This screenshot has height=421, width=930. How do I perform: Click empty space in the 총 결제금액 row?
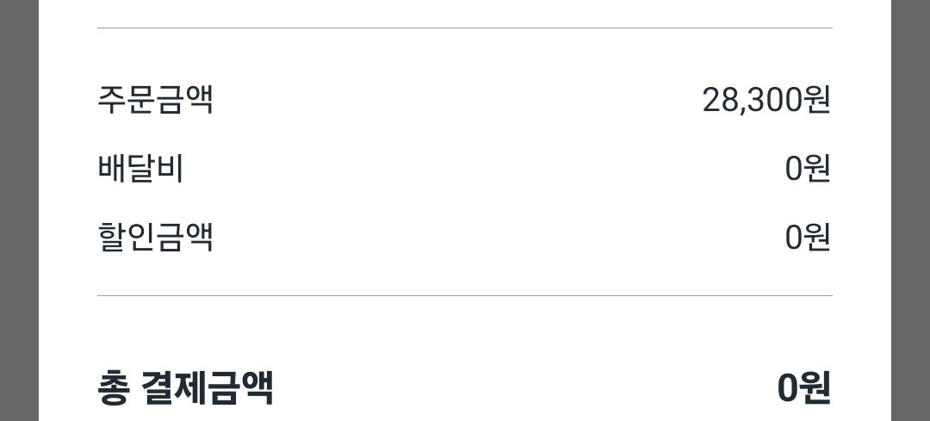coord(517,387)
